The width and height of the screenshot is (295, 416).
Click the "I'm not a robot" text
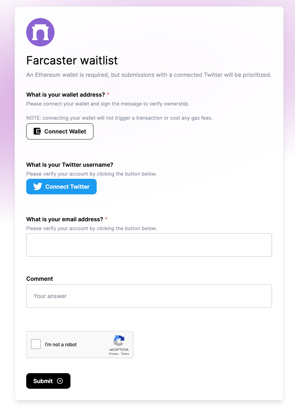(61, 344)
